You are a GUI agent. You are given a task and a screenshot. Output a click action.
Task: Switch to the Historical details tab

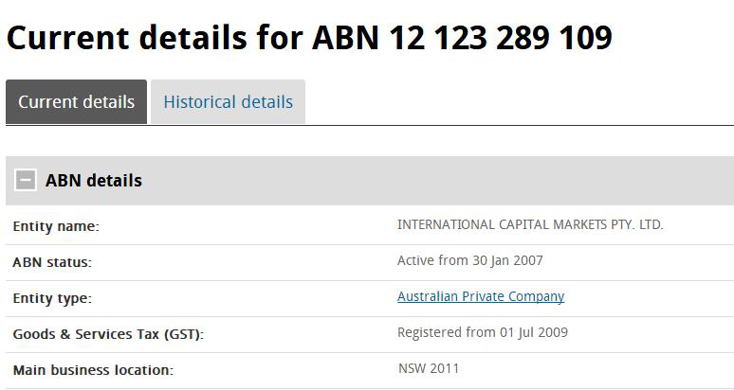point(228,102)
